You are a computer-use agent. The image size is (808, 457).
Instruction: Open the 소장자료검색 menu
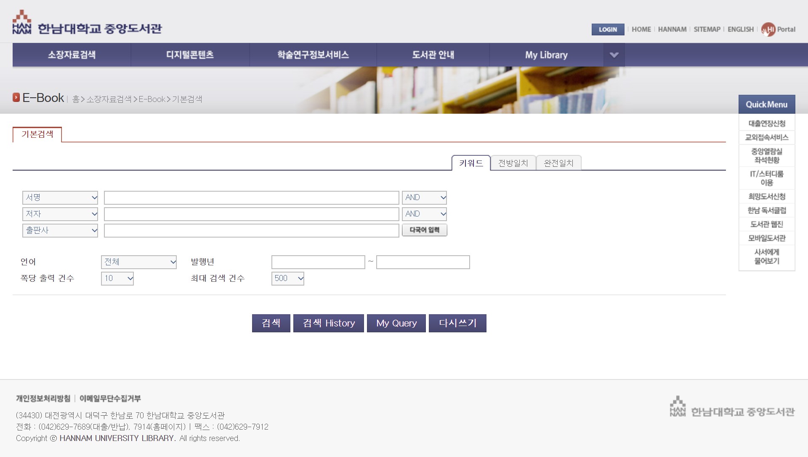click(x=72, y=55)
